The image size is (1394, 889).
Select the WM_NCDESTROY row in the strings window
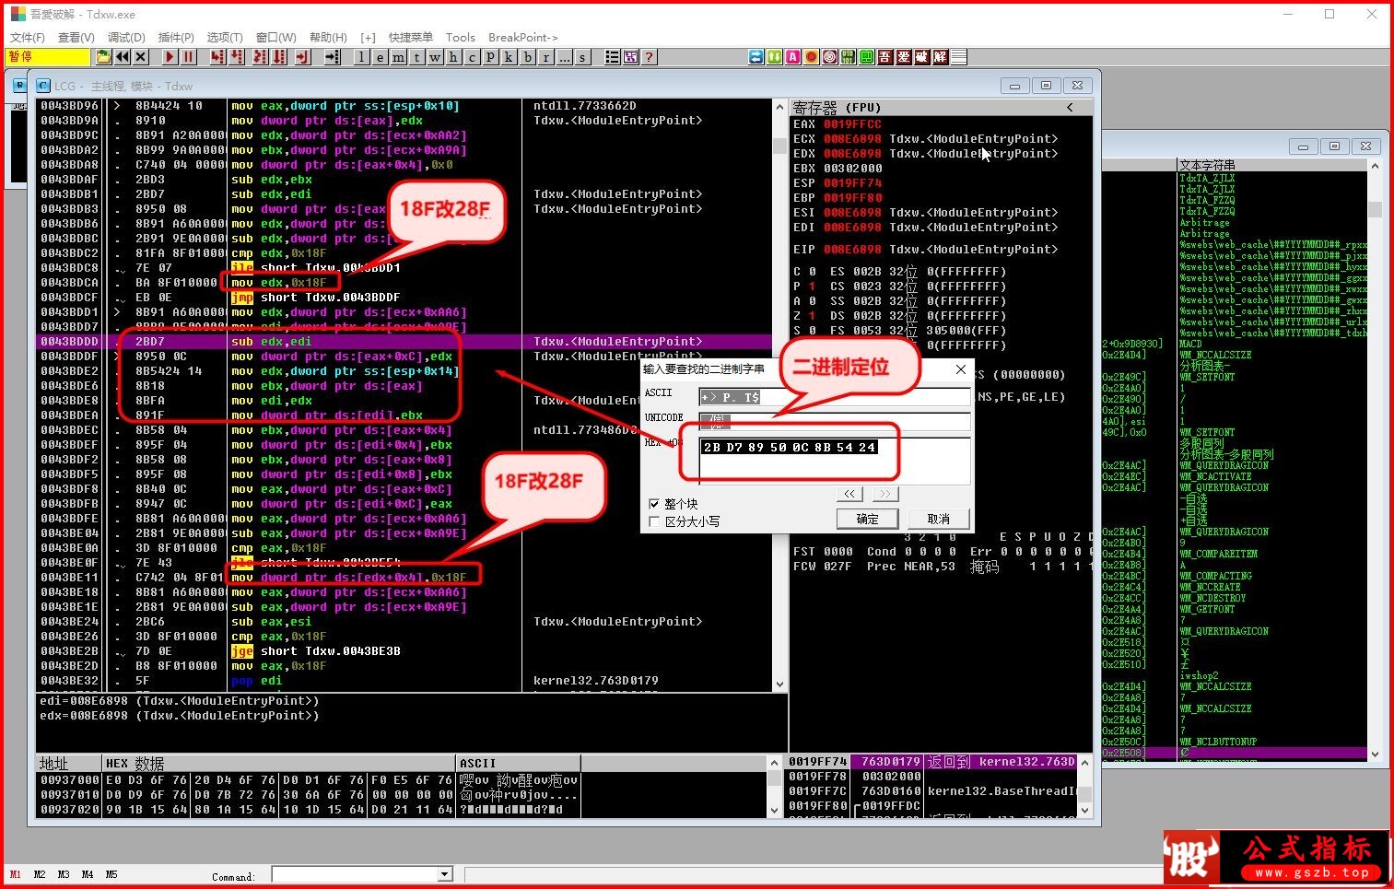(1212, 598)
